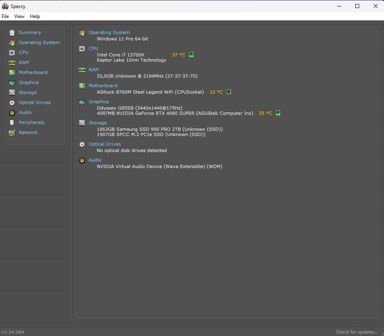384x336 pixels.
Task: Click the Audio heading link in main panel
Action: click(x=95, y=160)
